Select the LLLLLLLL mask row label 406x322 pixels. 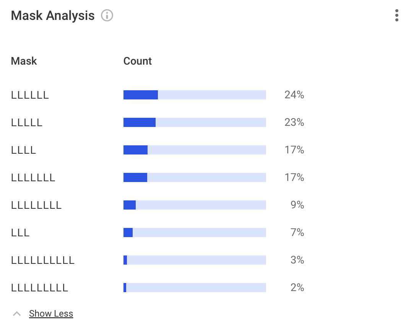[36, 205]
